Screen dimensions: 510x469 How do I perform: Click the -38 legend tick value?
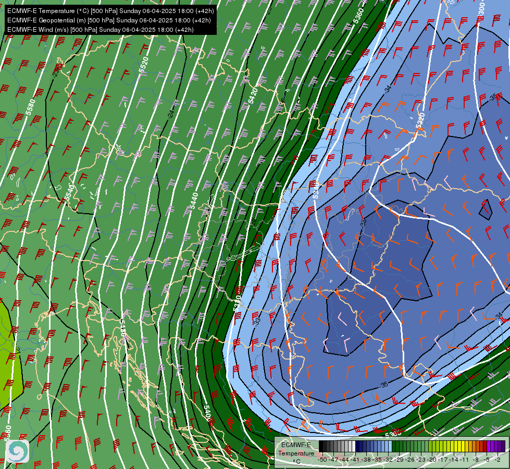coord(366,460)
